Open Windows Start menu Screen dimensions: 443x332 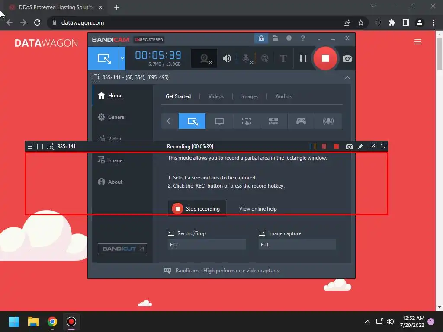(14, 322)
